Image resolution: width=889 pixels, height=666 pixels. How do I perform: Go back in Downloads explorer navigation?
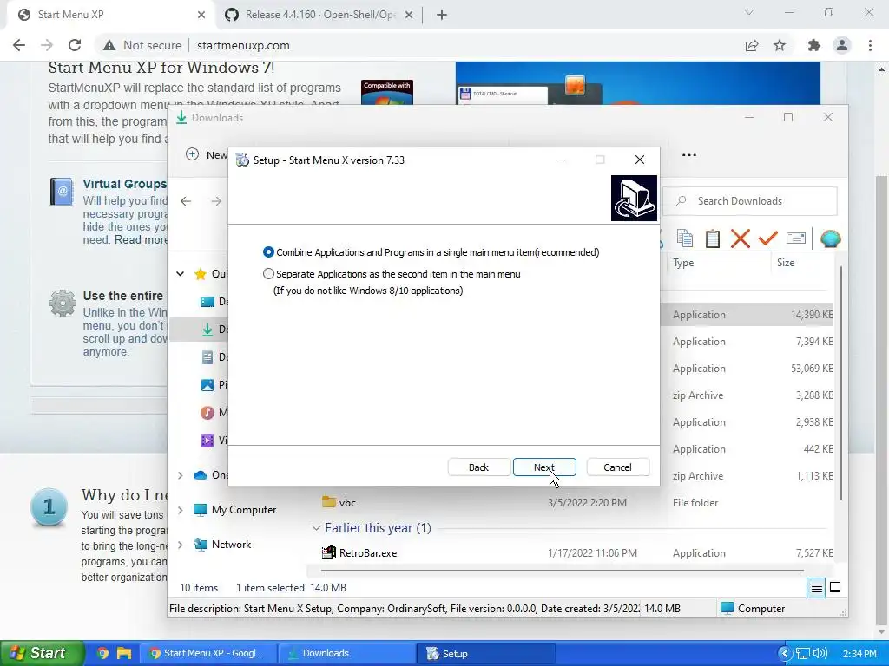(x=186, y=201)
